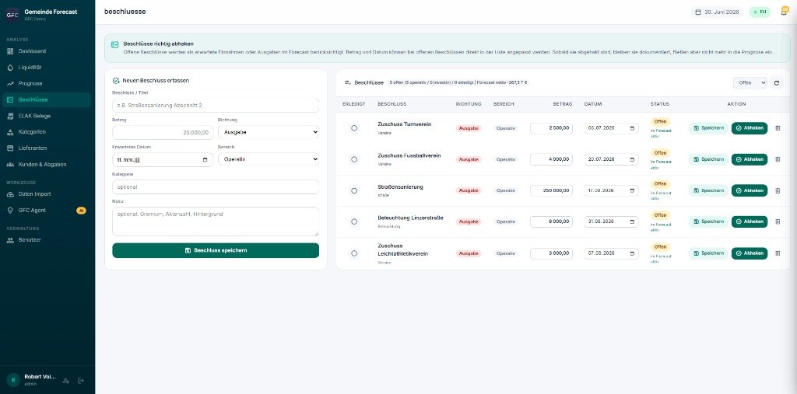Open the date picker icon for 20.07.2026
Viewport: 797px width, 394px height.
pyautogui.click(x=632, y=159)
